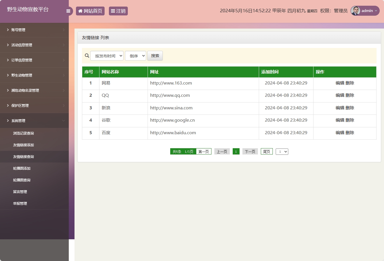Open 友情链接添加 in the sidebar
The image size is (384, 261).
(23, 145)
